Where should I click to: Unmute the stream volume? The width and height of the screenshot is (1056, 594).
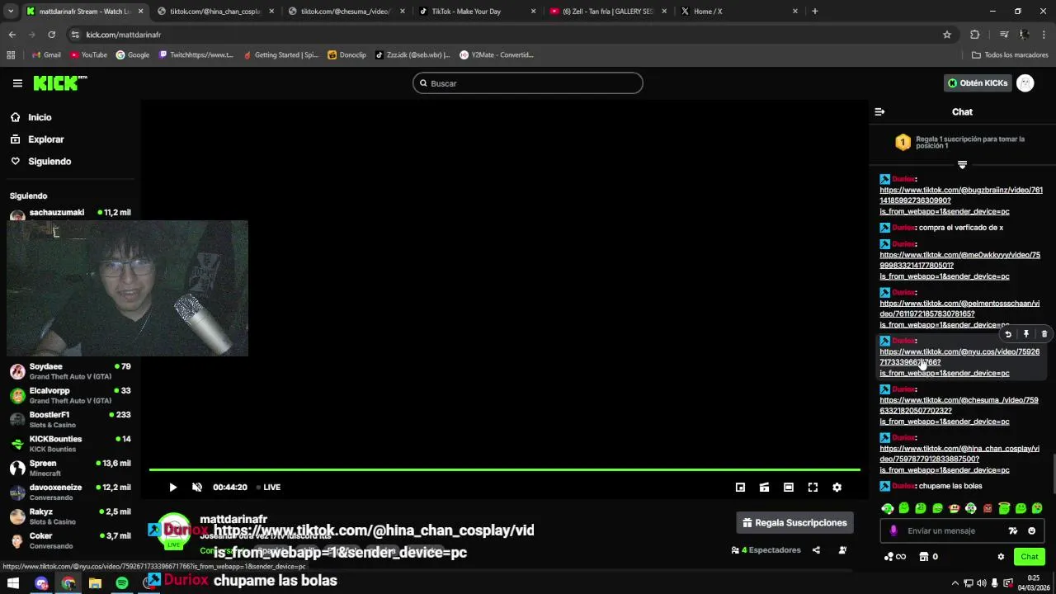pyautogui.click(x=197, y=488)
